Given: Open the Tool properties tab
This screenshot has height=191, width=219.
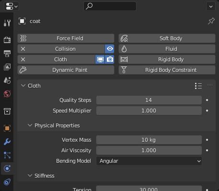Looking at the screenshot, I should click(x=7, y=23).
